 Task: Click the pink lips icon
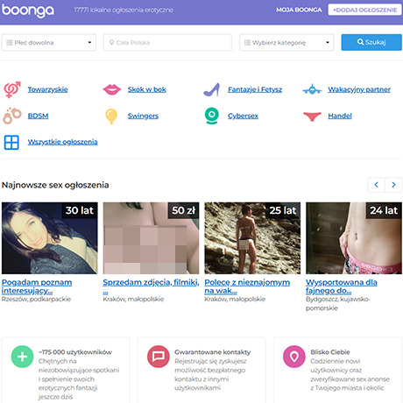coord(112,89)
